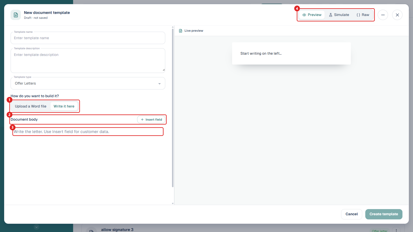Click the scrollbar down arrow in form panel
The height and width of the screenshot is (232, 413).
[x=173, y=203]
